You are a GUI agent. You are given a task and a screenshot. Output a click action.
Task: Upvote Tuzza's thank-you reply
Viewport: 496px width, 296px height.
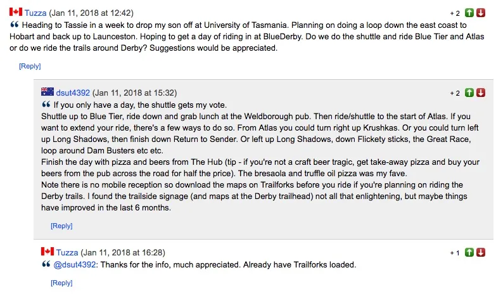coord(469,253)
